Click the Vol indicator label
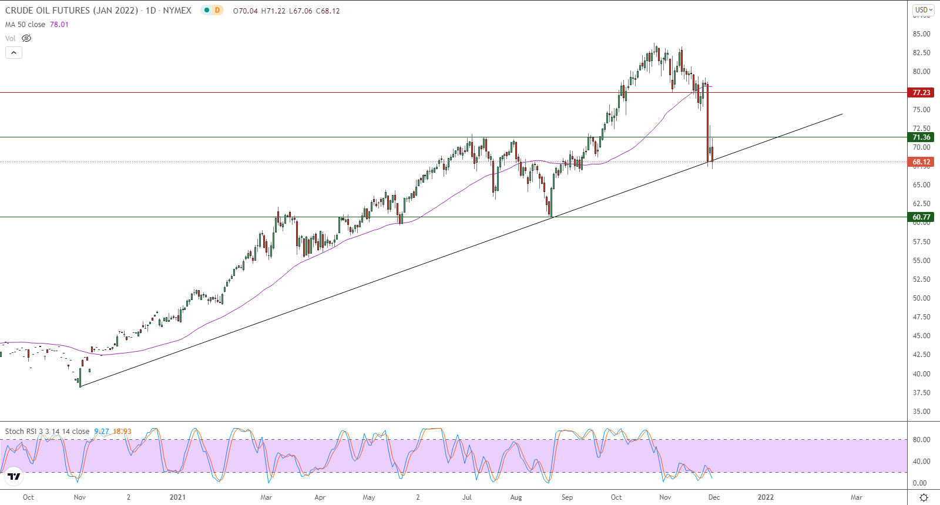The height and width of the screenshot is (505, 940). (x=11, y=38)
